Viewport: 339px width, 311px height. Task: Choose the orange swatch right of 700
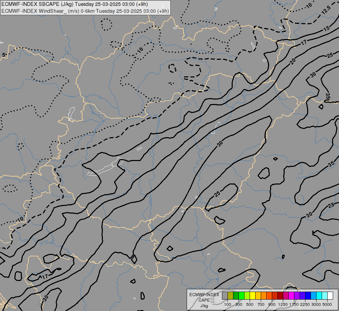click(x=264, y=296)
